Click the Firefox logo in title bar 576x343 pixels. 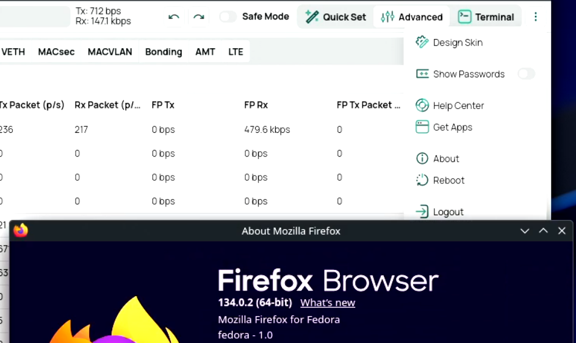point(21,230)
